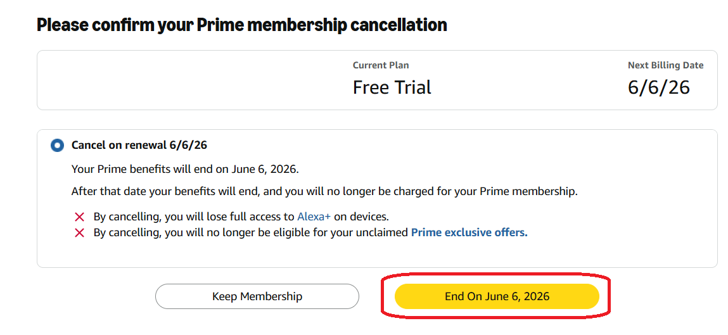The image size is (728, 335).
Task: Click the sentence starting 'After that date your benefits'
Action: point(324,191)
